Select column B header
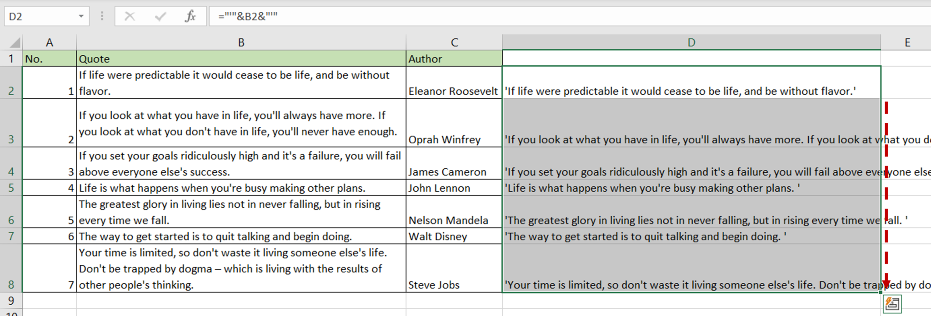Viewport: 931px width, 316px height. click(241, 43)
